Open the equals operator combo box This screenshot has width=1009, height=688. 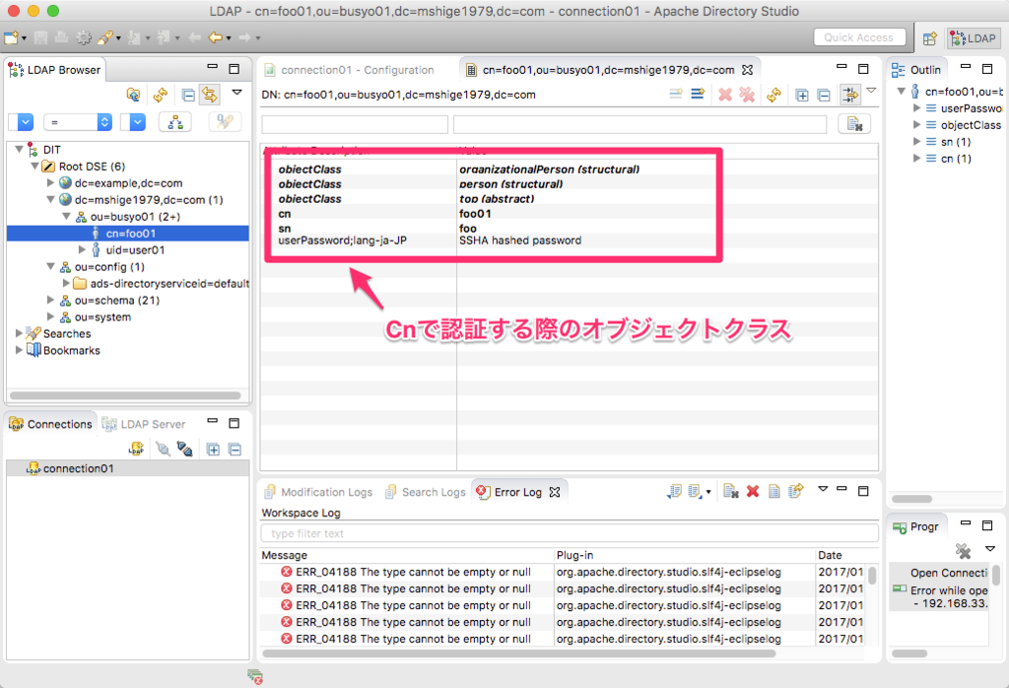pos(78,121)
